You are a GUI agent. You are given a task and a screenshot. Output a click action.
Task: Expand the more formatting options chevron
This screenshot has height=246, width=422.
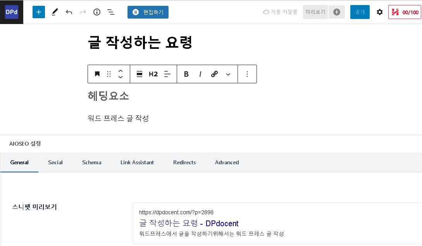click(228, 74)
